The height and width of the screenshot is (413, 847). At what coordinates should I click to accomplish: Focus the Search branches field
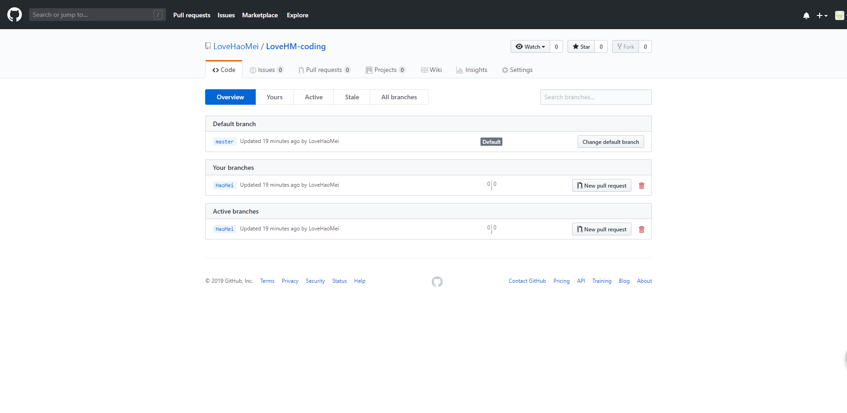click(x=596, y=97)
